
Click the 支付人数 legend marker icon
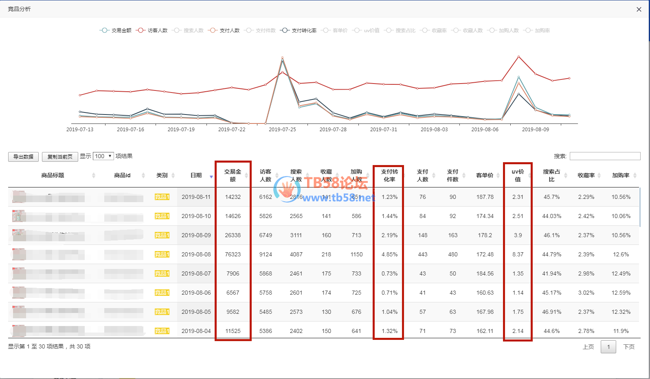[213, 31]
